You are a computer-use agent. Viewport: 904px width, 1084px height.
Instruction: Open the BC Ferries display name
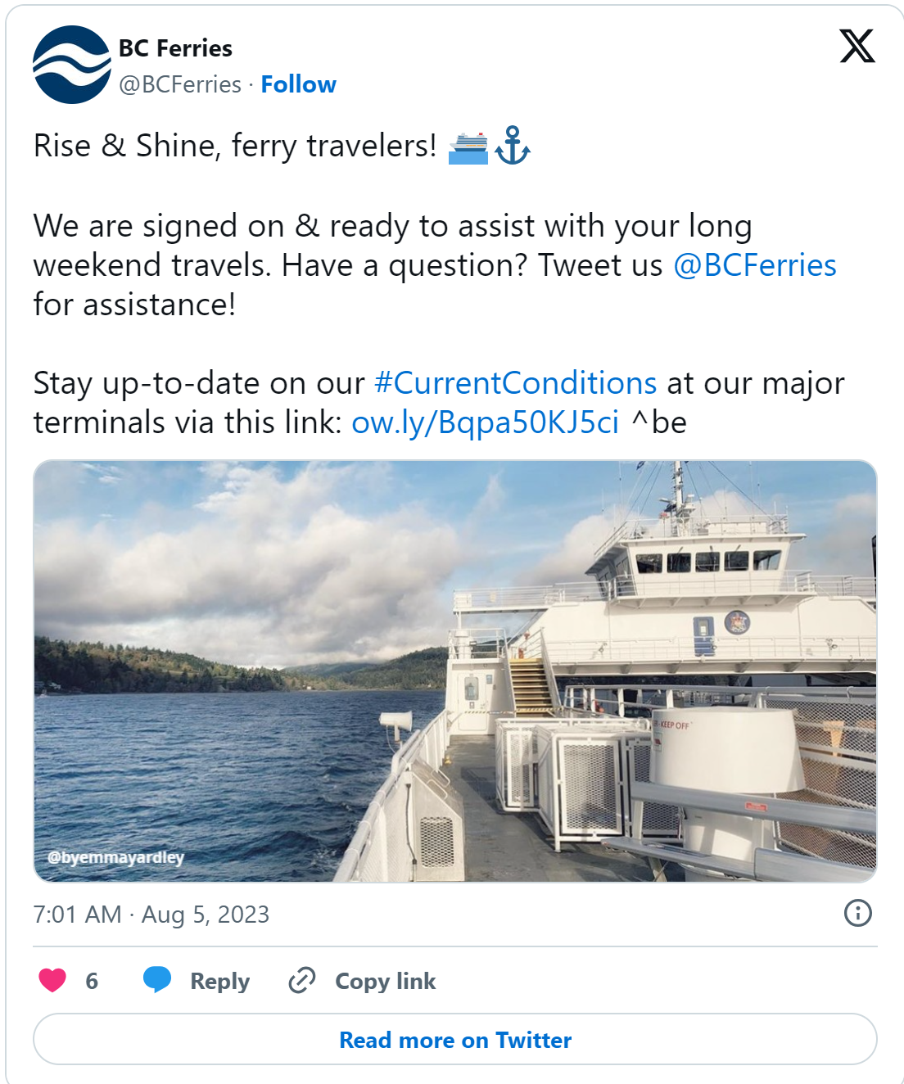[175, 48]
